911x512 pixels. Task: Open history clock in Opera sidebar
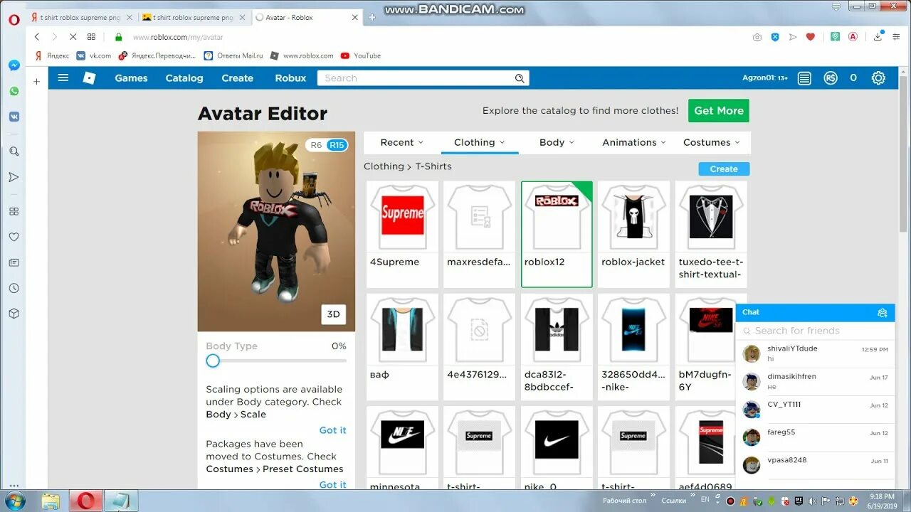(14, 288)
